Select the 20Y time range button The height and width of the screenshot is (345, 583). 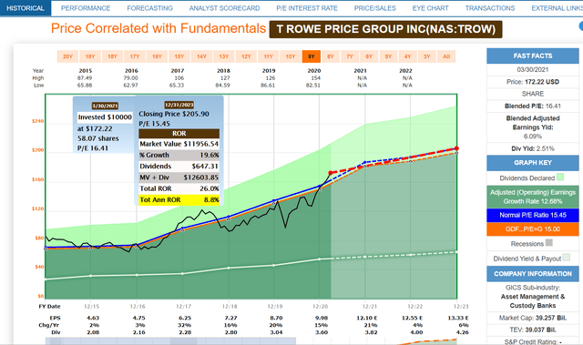click(x=67, y=56)
